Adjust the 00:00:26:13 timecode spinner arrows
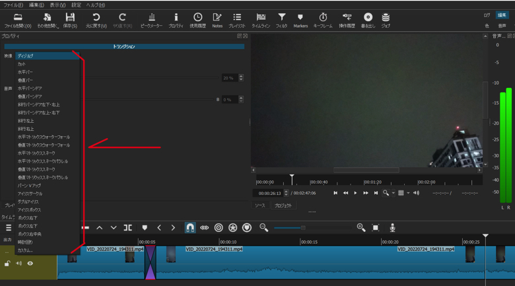Viewport: 515px width, 286px height. (x=286, y=193)
